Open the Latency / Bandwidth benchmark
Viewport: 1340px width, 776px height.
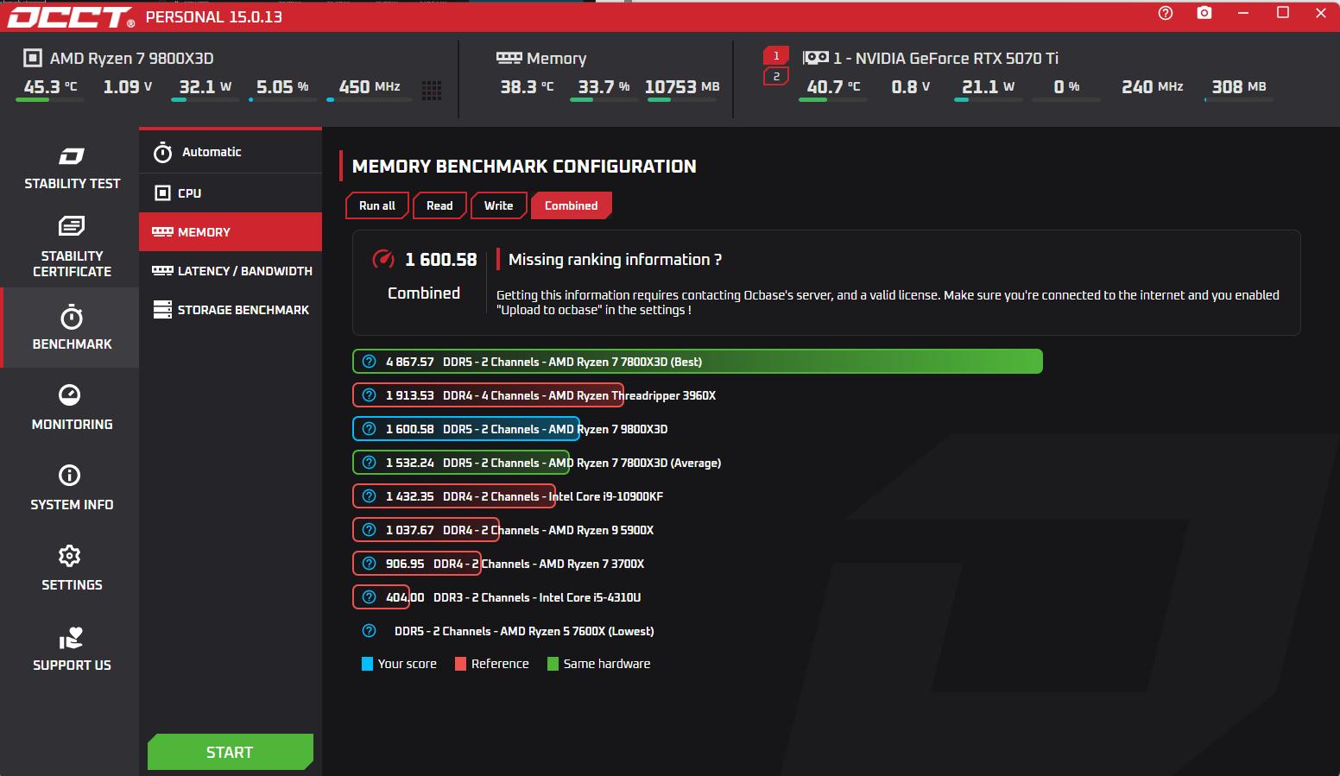[231, 271]
